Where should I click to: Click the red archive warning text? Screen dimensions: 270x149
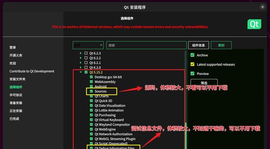tap(130, 27)
